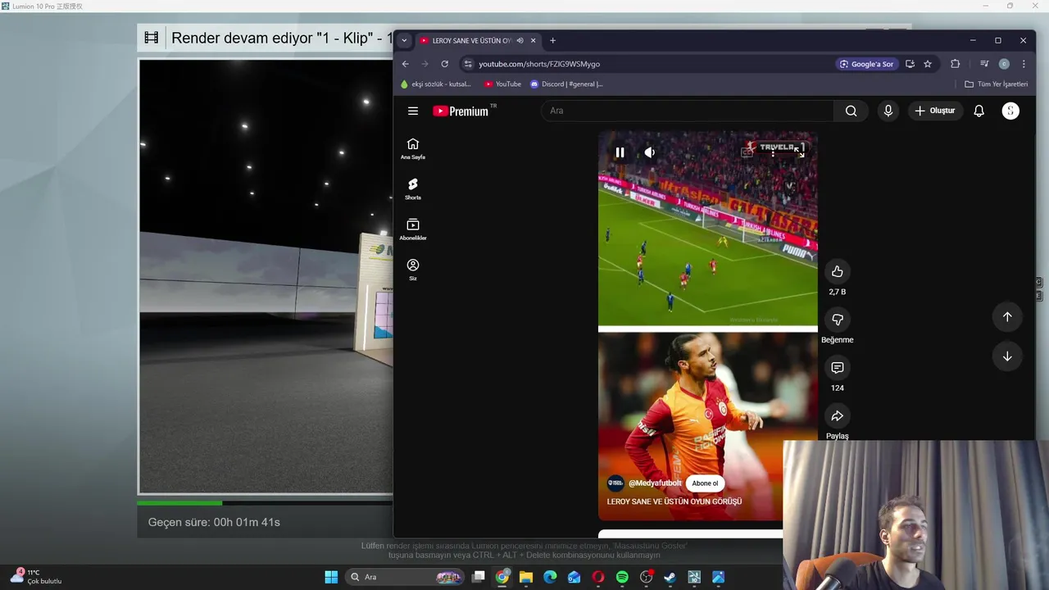The width and height of the screenshot is (1049, 590).
Task: Open Outlook from the taskbar
Action: pyautogui.click(x=574, y=577)
